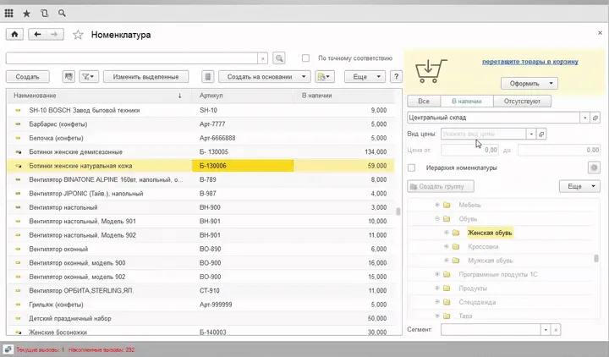Go back with the left arrow button
Image resolution: width=609 pixels, height=357 pixels.
click(37, 35)
